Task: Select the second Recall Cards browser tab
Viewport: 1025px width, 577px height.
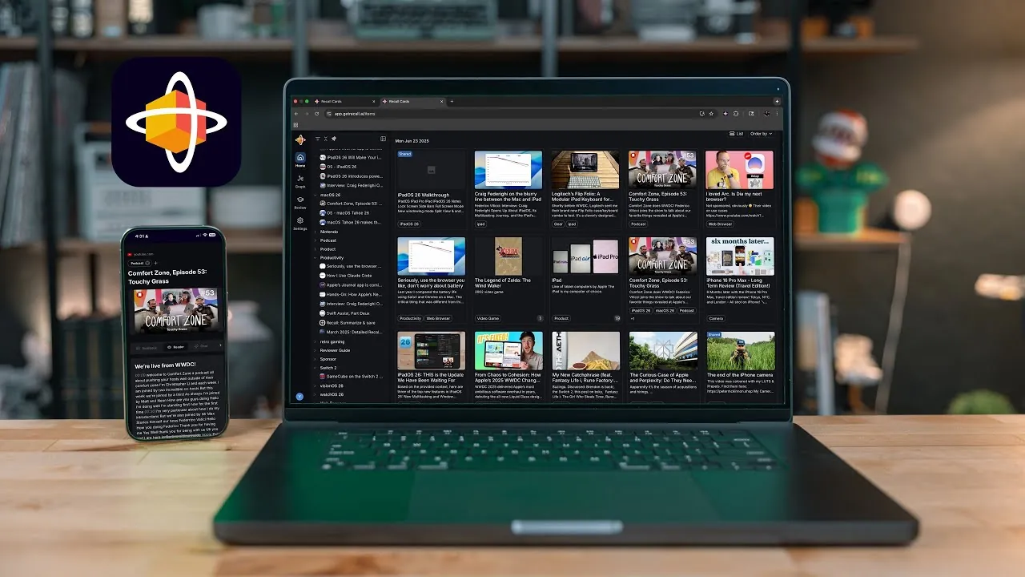Action: pyautogui.click(x=413, y=101)
